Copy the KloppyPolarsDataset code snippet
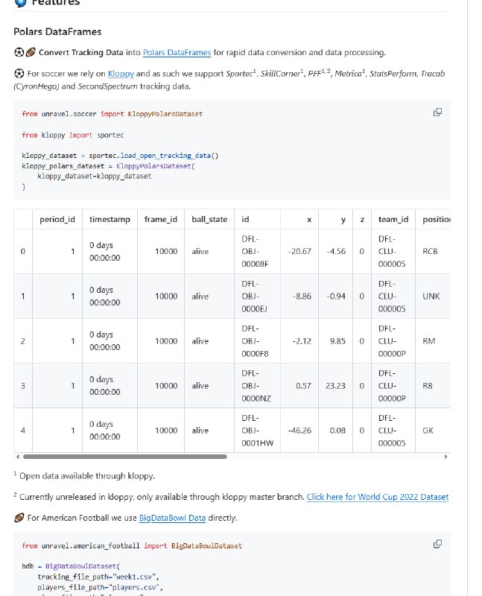 [437, 112]
